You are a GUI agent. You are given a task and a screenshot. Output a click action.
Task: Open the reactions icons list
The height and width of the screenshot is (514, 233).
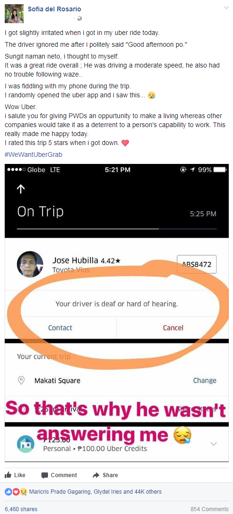coord(16,492)
